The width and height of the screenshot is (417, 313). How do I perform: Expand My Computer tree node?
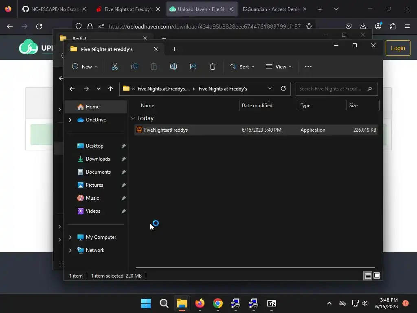[x=70, y=237]
